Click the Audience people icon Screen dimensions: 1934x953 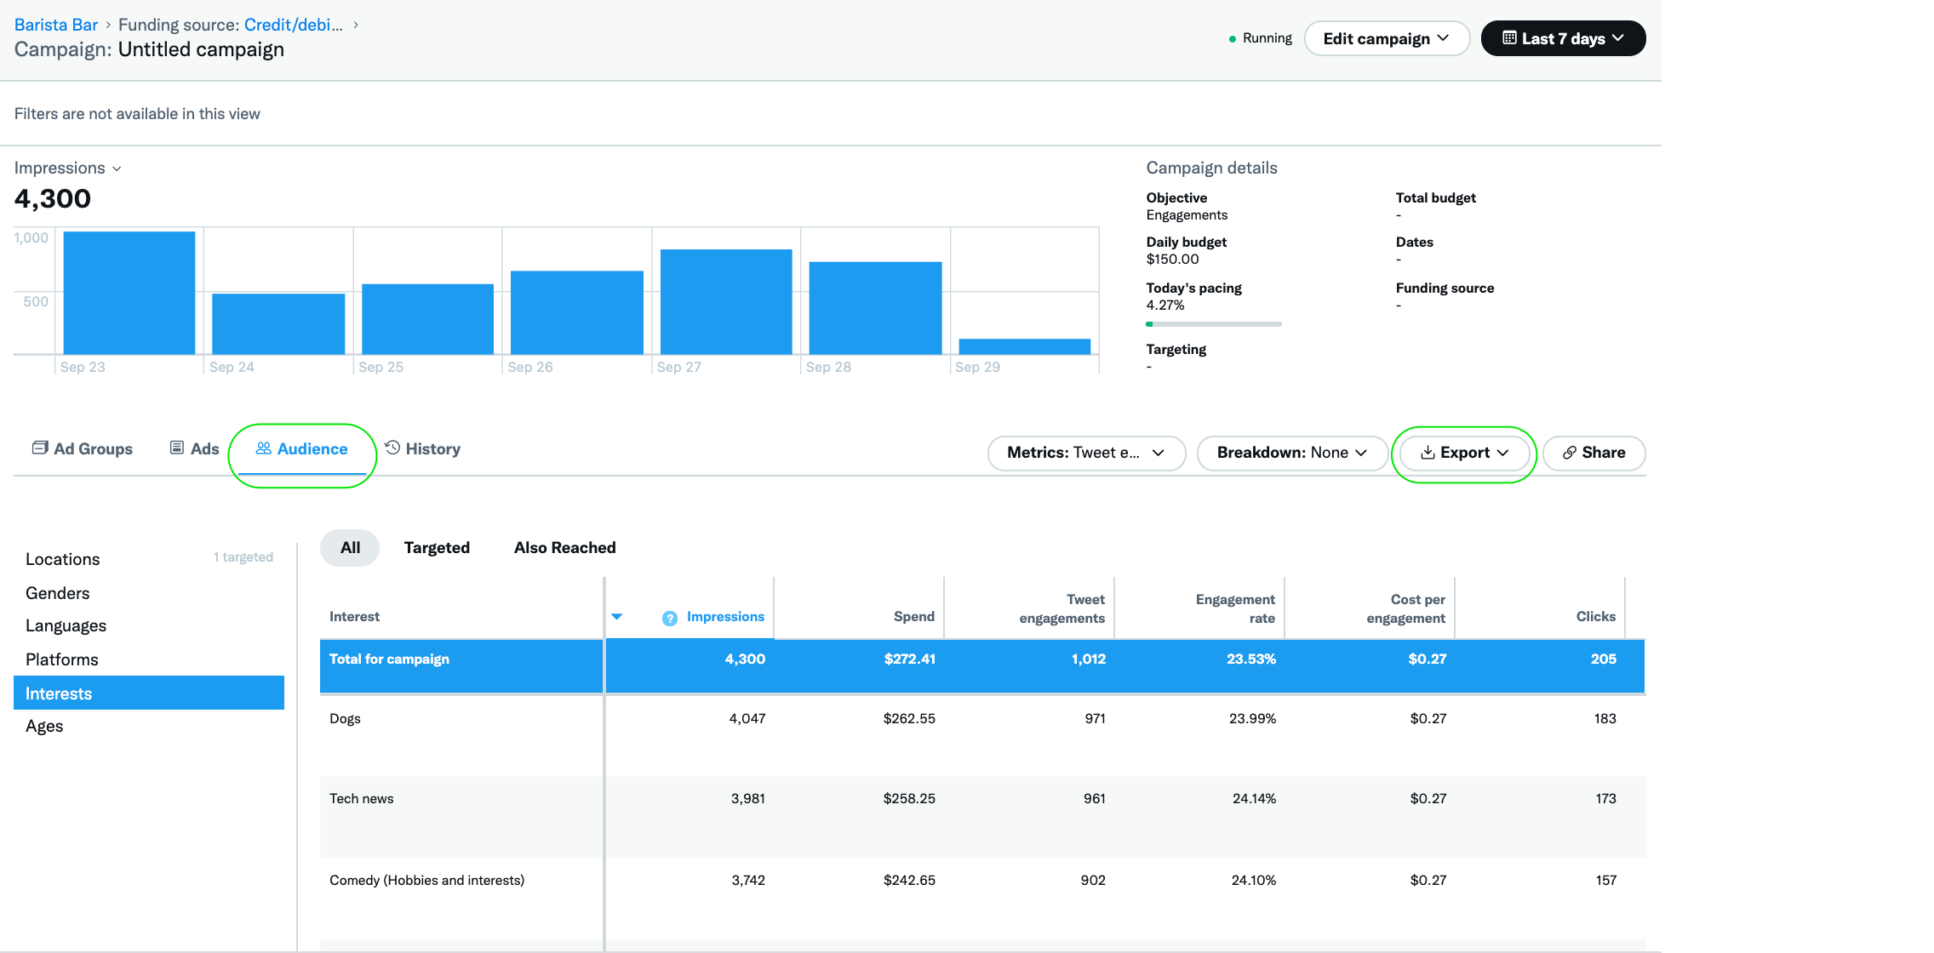[264, 448]
